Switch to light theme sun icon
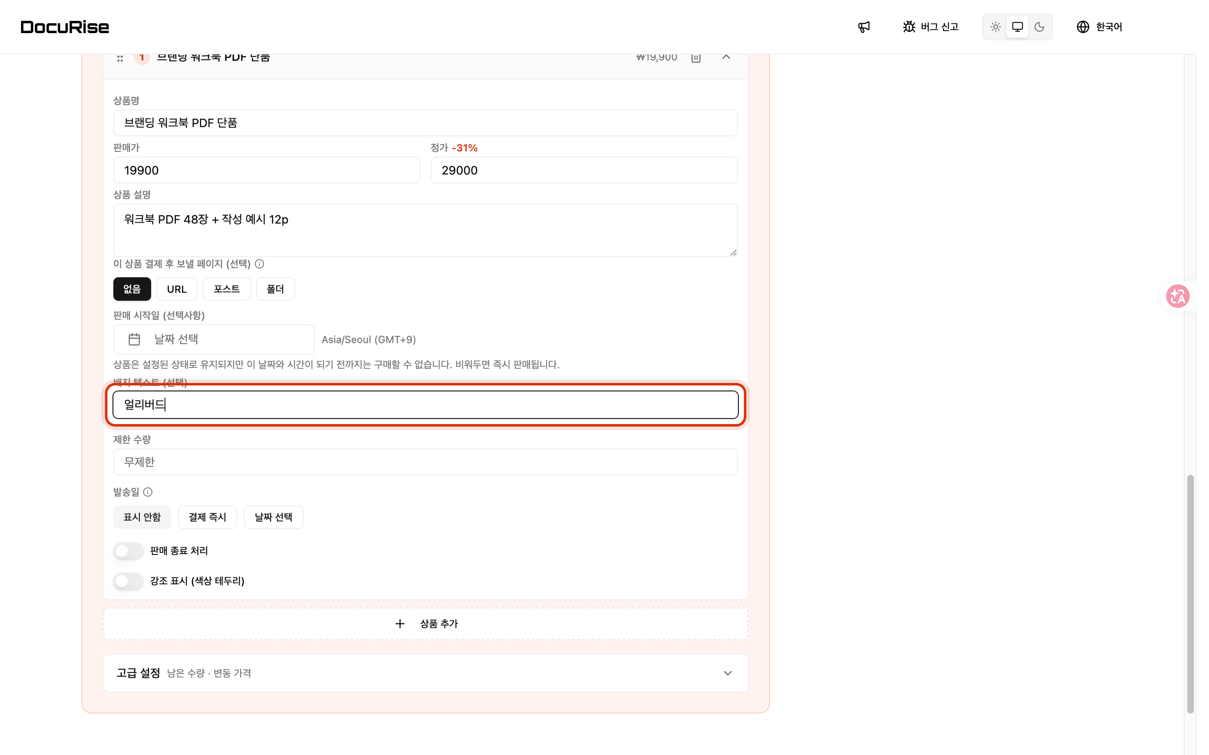This screenshot has height=755, width=1209. (995, 27)
